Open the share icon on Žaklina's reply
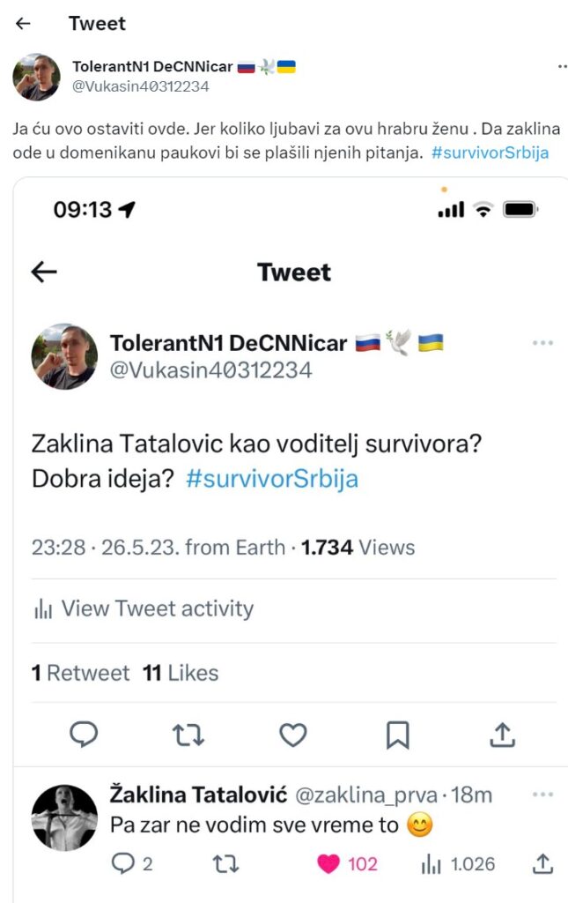Screen dimensions: 568x903 point(542,865)
